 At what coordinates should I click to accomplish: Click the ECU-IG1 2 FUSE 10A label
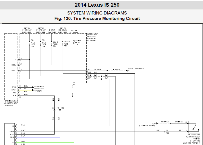(44, 43)
